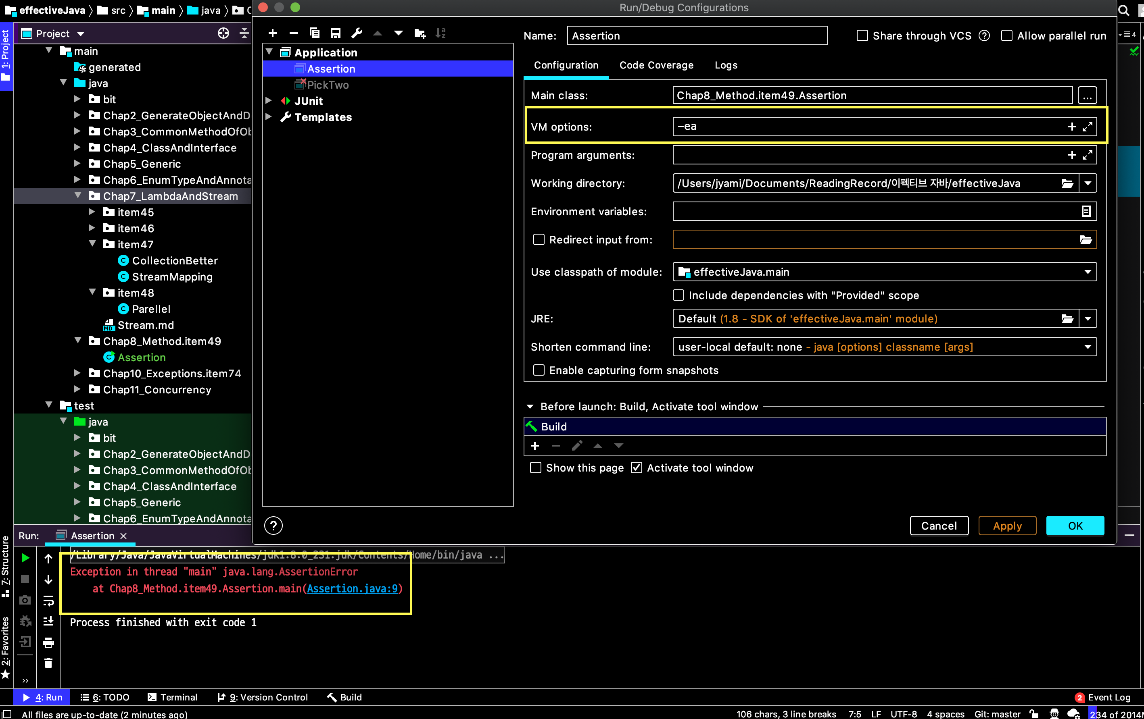This screenshot has height=719, width=1144.
Task: Open the Terminal tool window
Action: (x=173, y=697)
